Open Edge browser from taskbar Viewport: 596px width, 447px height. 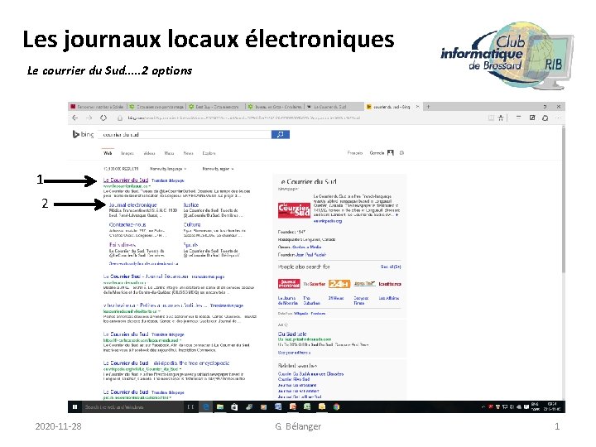[x=206, y=406]
